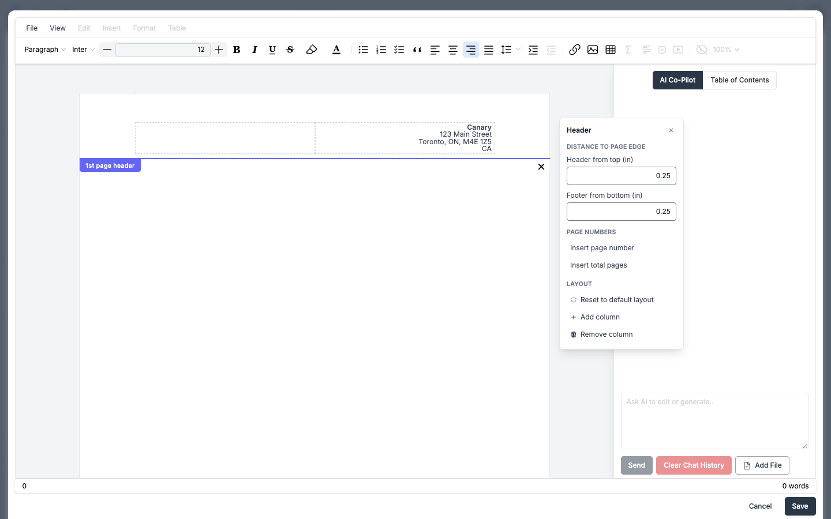Click the Header from top field
The height and width of the screenshot is (519, 831).
(x=622, y=176)
